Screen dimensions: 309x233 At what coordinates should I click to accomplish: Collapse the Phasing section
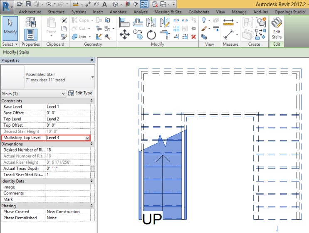91,206
